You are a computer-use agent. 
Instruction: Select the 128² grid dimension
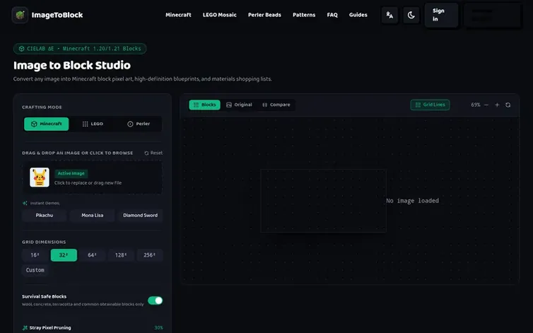121,255
